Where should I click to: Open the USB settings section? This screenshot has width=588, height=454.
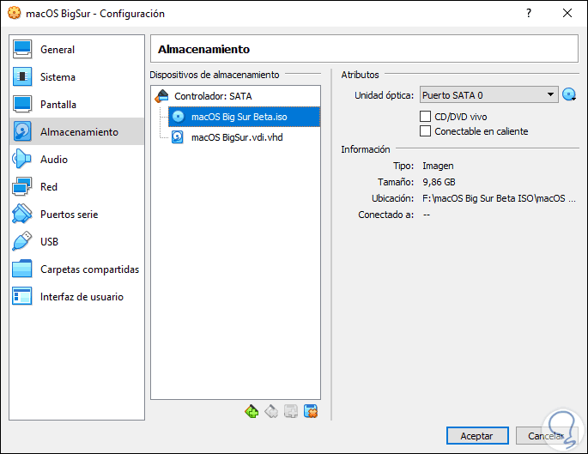pos(49,242)
